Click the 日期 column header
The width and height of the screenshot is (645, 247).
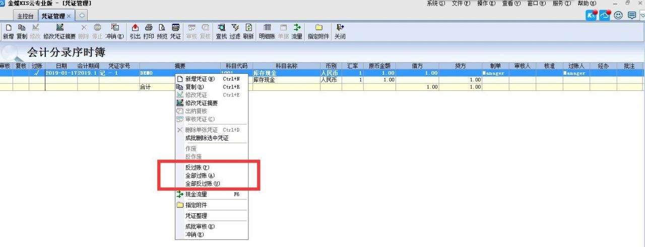point(61,66)
